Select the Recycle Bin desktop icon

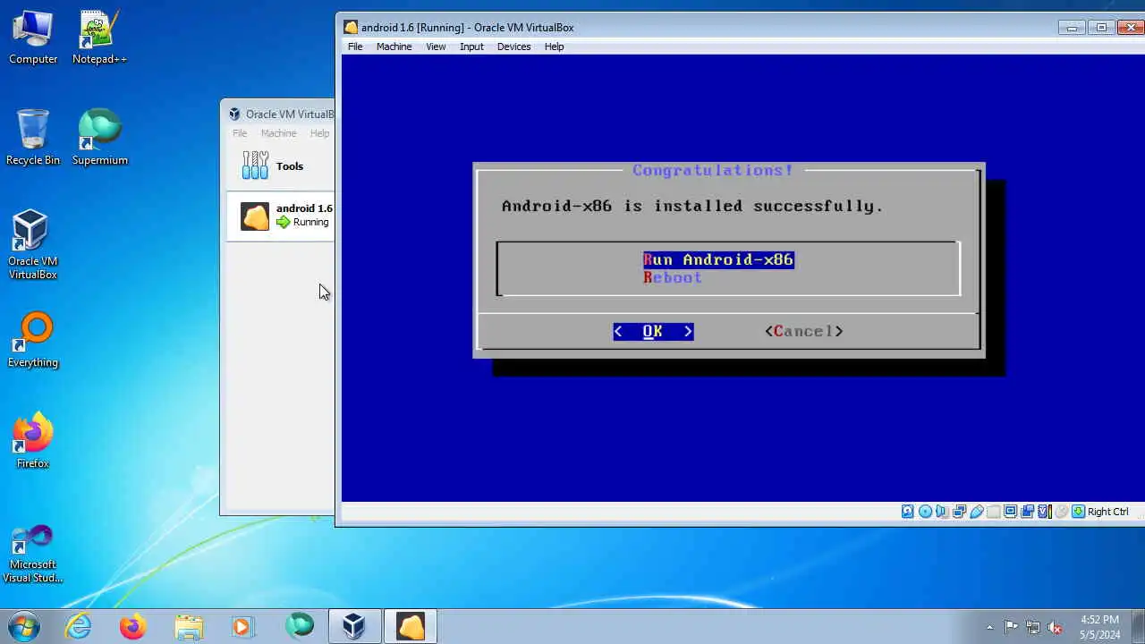click(33, 138)
